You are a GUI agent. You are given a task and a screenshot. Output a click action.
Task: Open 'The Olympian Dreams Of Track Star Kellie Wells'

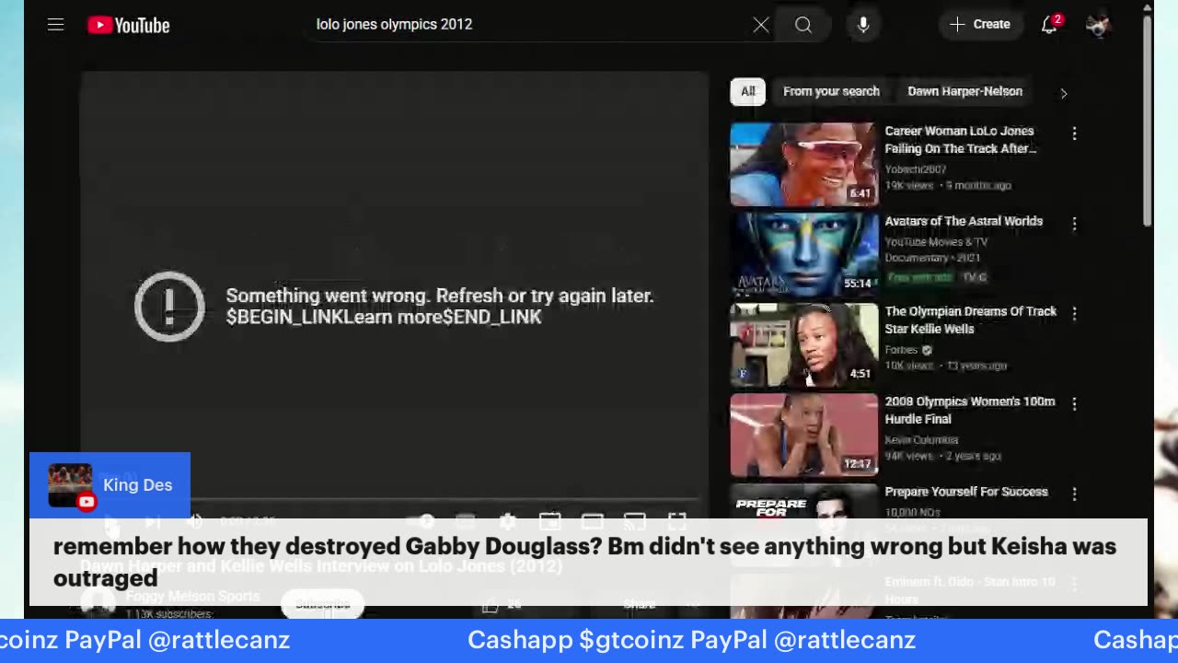(x=970, y=320)
